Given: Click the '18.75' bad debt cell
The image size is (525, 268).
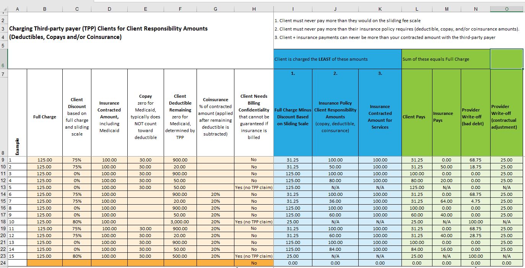Looking at the screenshot, I should click(x=476, y=167).
